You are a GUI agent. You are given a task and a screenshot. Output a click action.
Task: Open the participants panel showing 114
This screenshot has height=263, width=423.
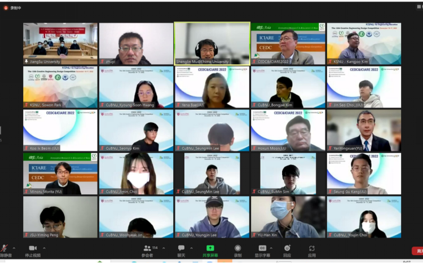[x=148, y=248]
